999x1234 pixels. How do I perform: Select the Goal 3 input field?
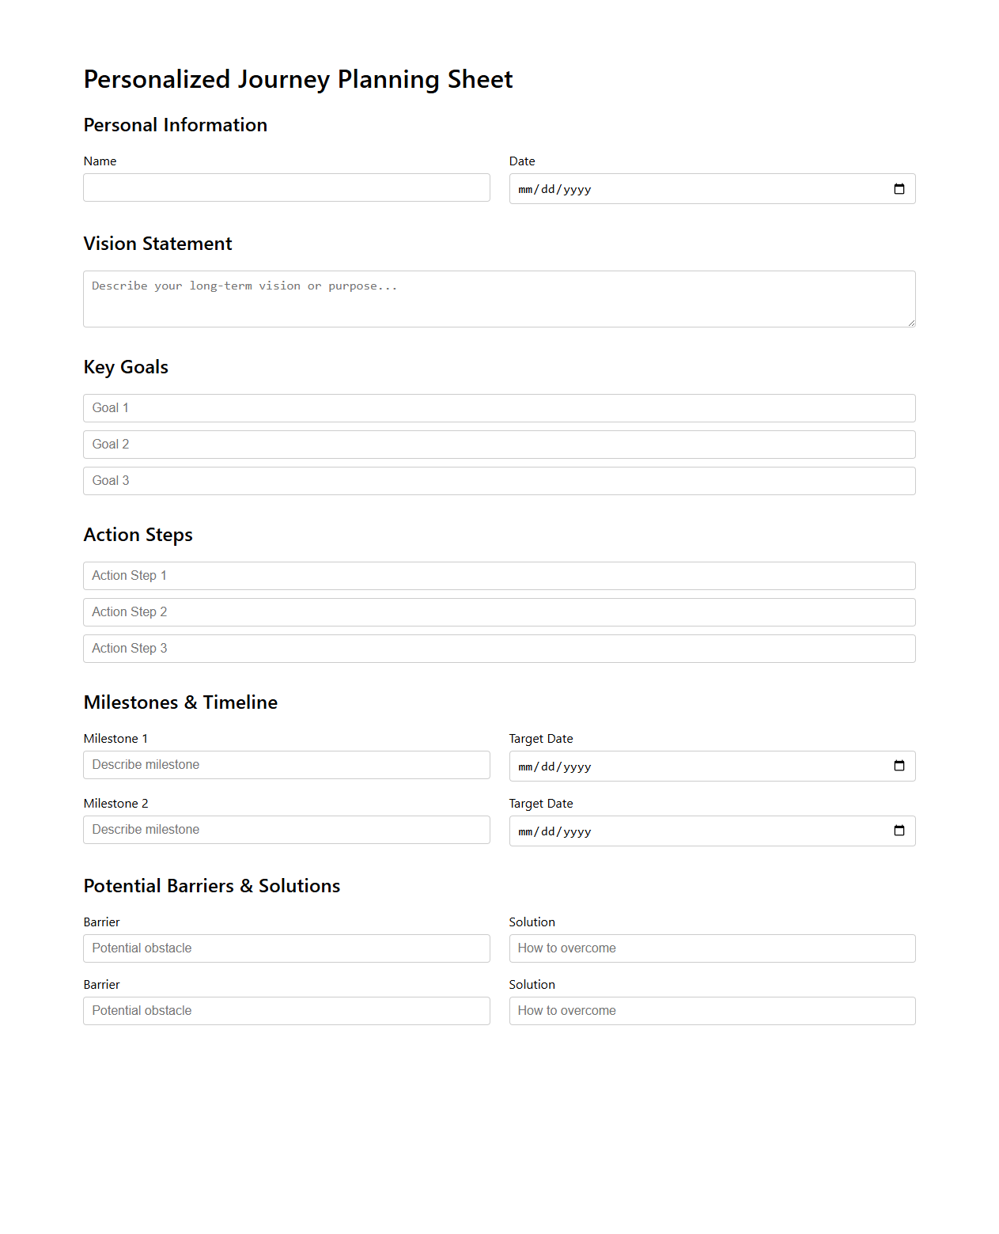[x=498, y=480]
